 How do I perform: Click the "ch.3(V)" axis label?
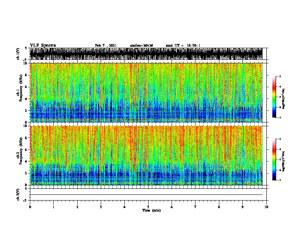click(x=18, y=194)
